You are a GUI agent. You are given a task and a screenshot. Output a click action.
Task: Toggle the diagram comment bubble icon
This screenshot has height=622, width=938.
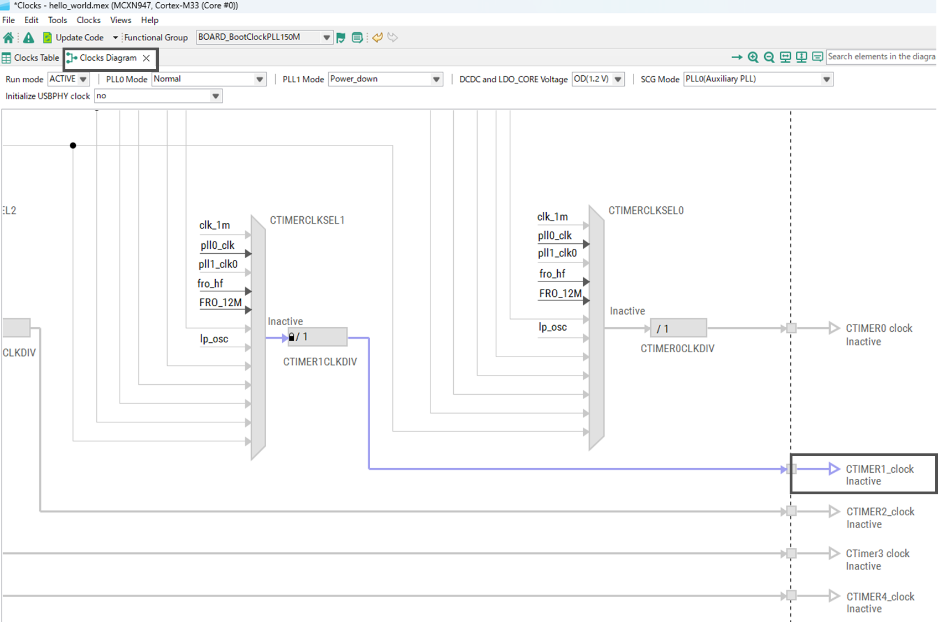pyautogui.click(x=817, y=57)
